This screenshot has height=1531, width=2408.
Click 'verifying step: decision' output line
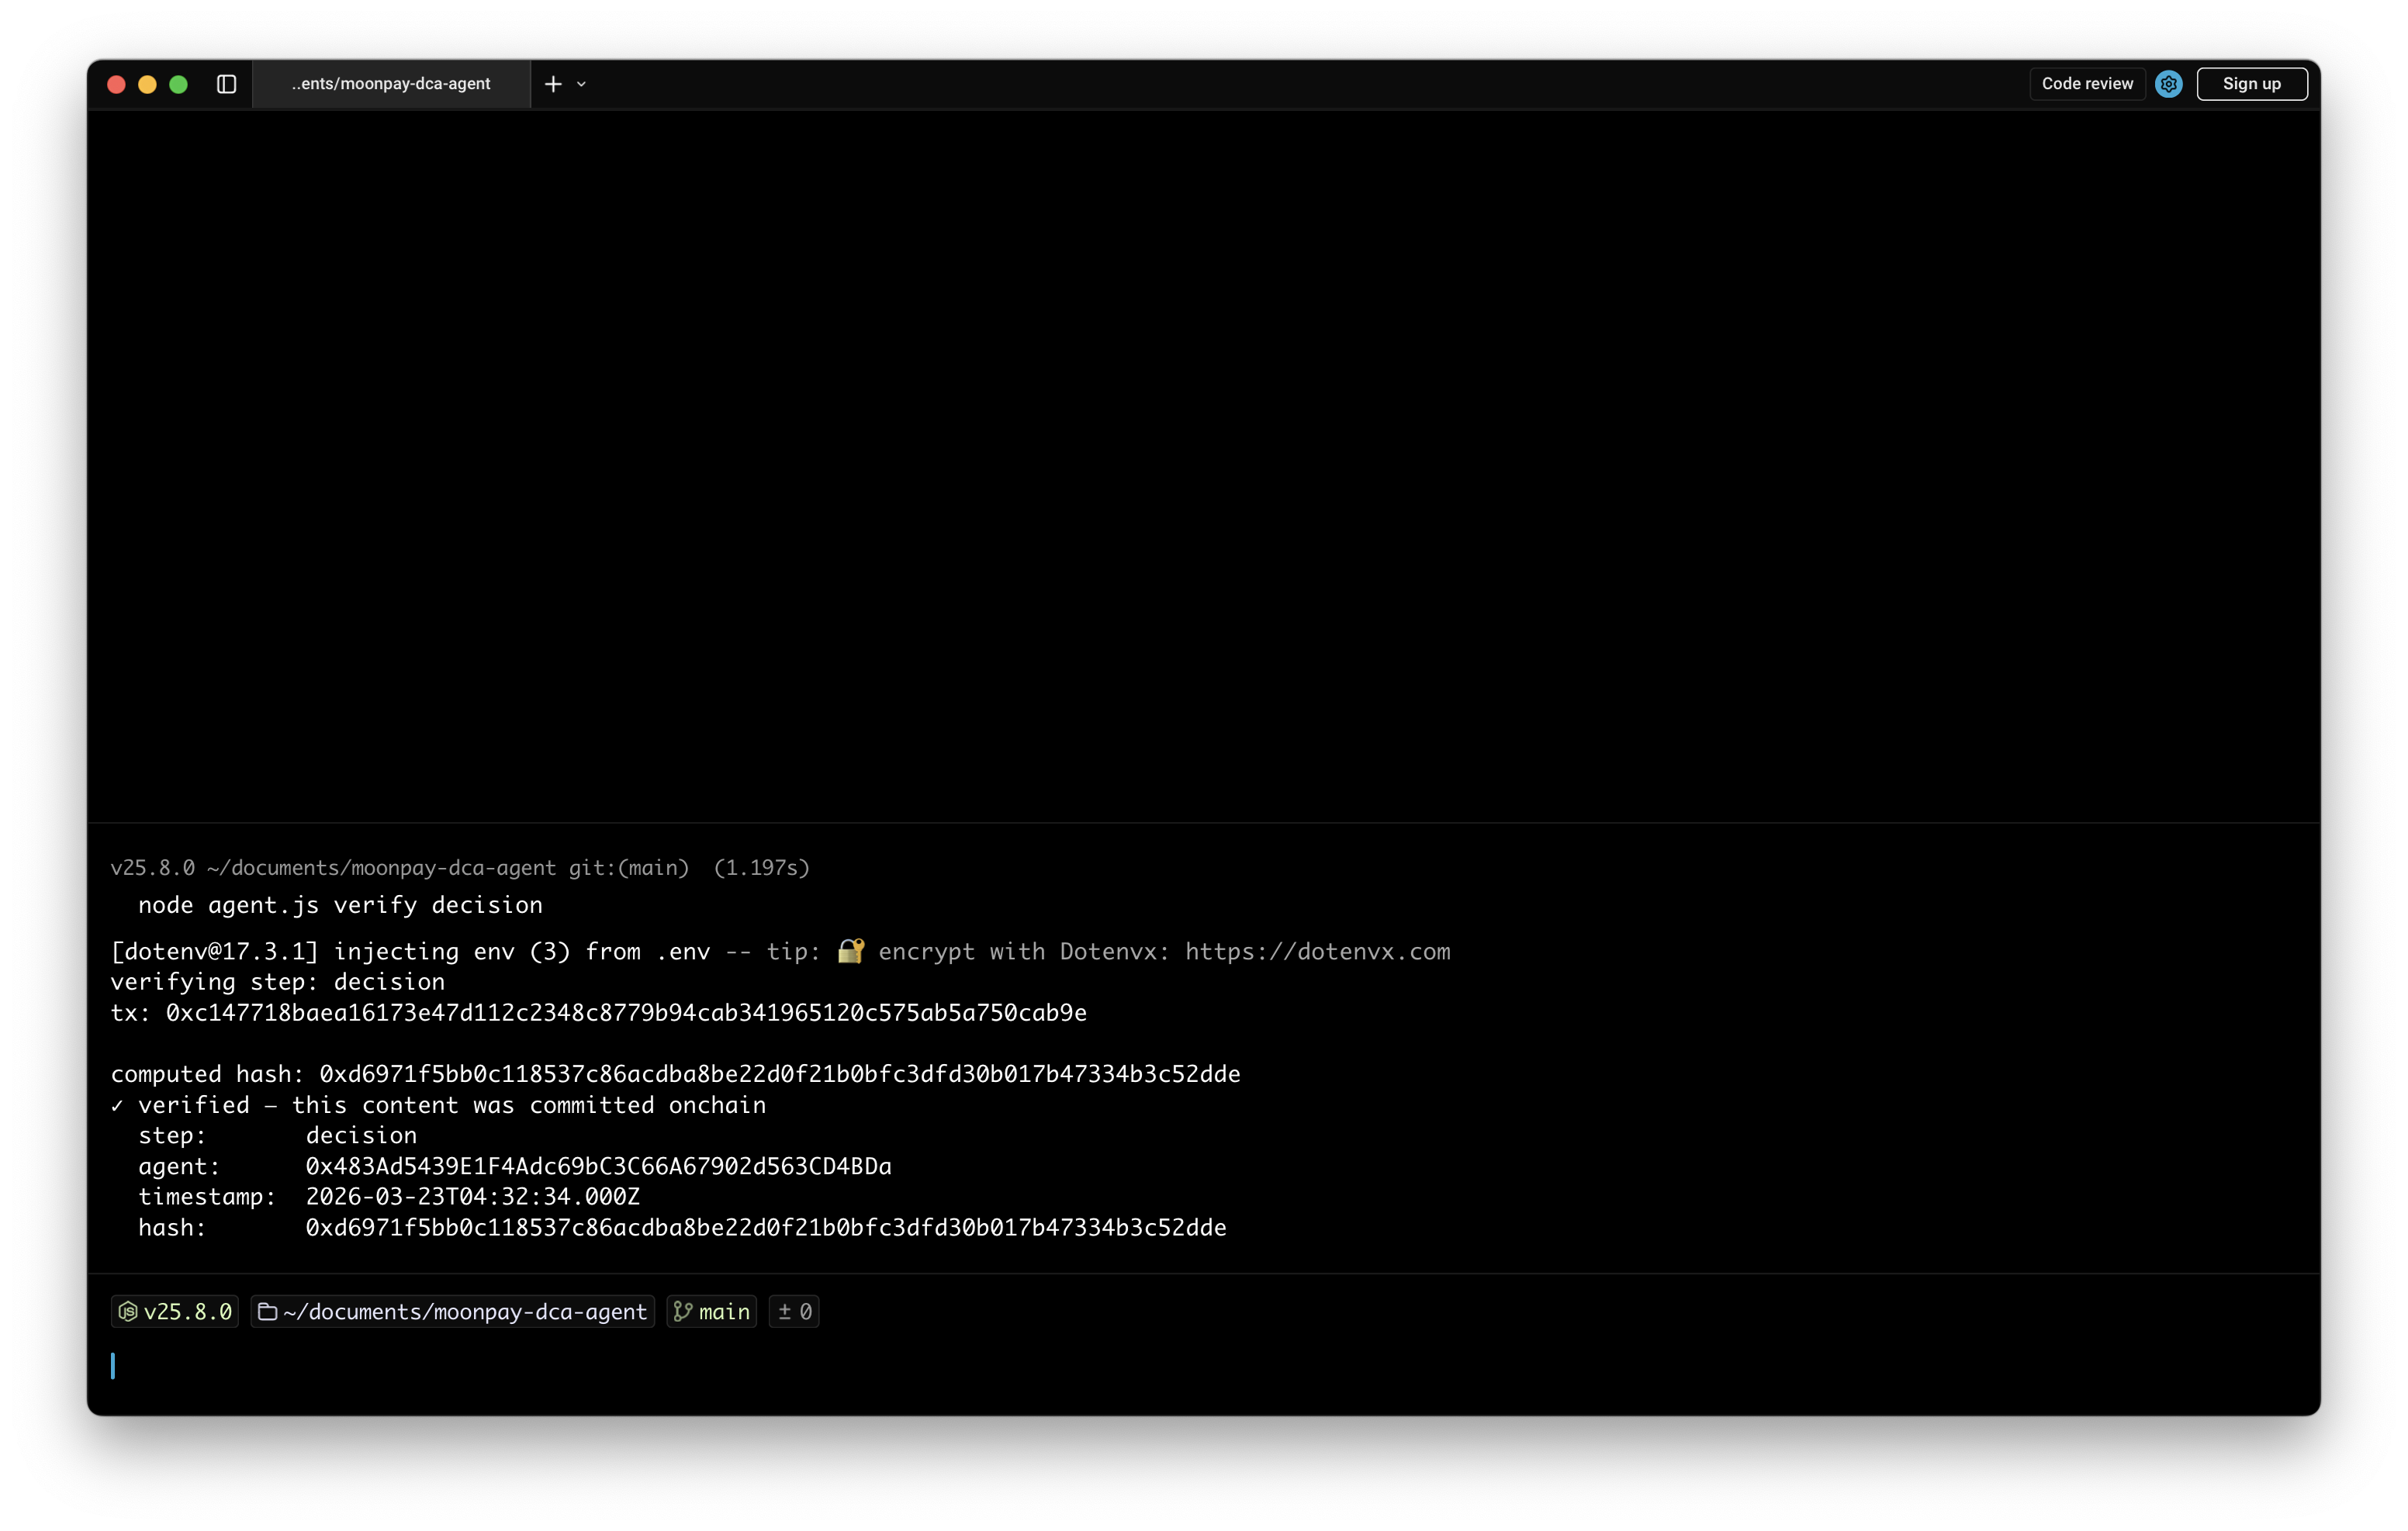277,982
